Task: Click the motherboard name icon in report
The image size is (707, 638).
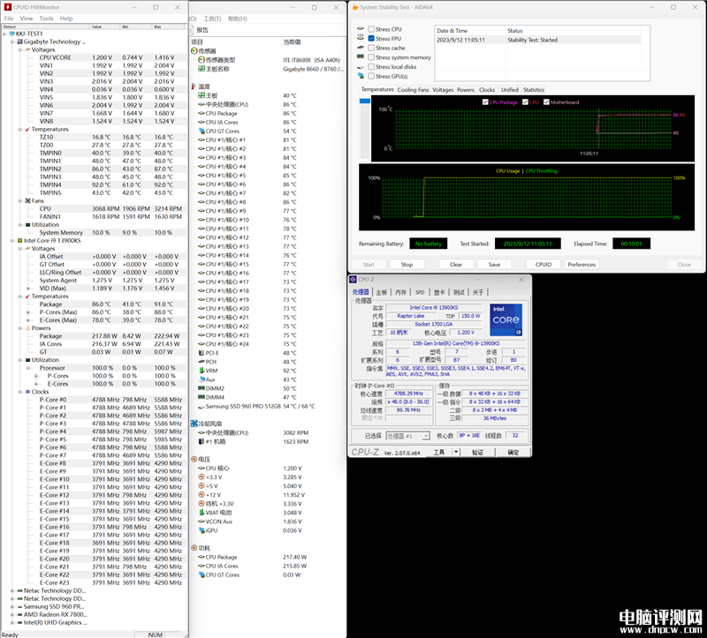Action: 201,69
